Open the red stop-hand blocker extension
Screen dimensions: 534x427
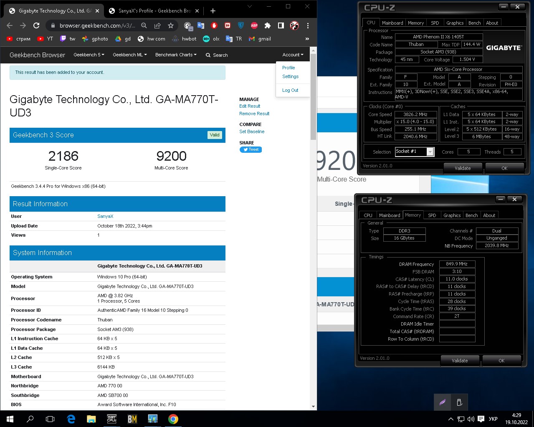coord(214,25)
